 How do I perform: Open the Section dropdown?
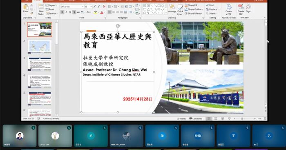[52, 13]
